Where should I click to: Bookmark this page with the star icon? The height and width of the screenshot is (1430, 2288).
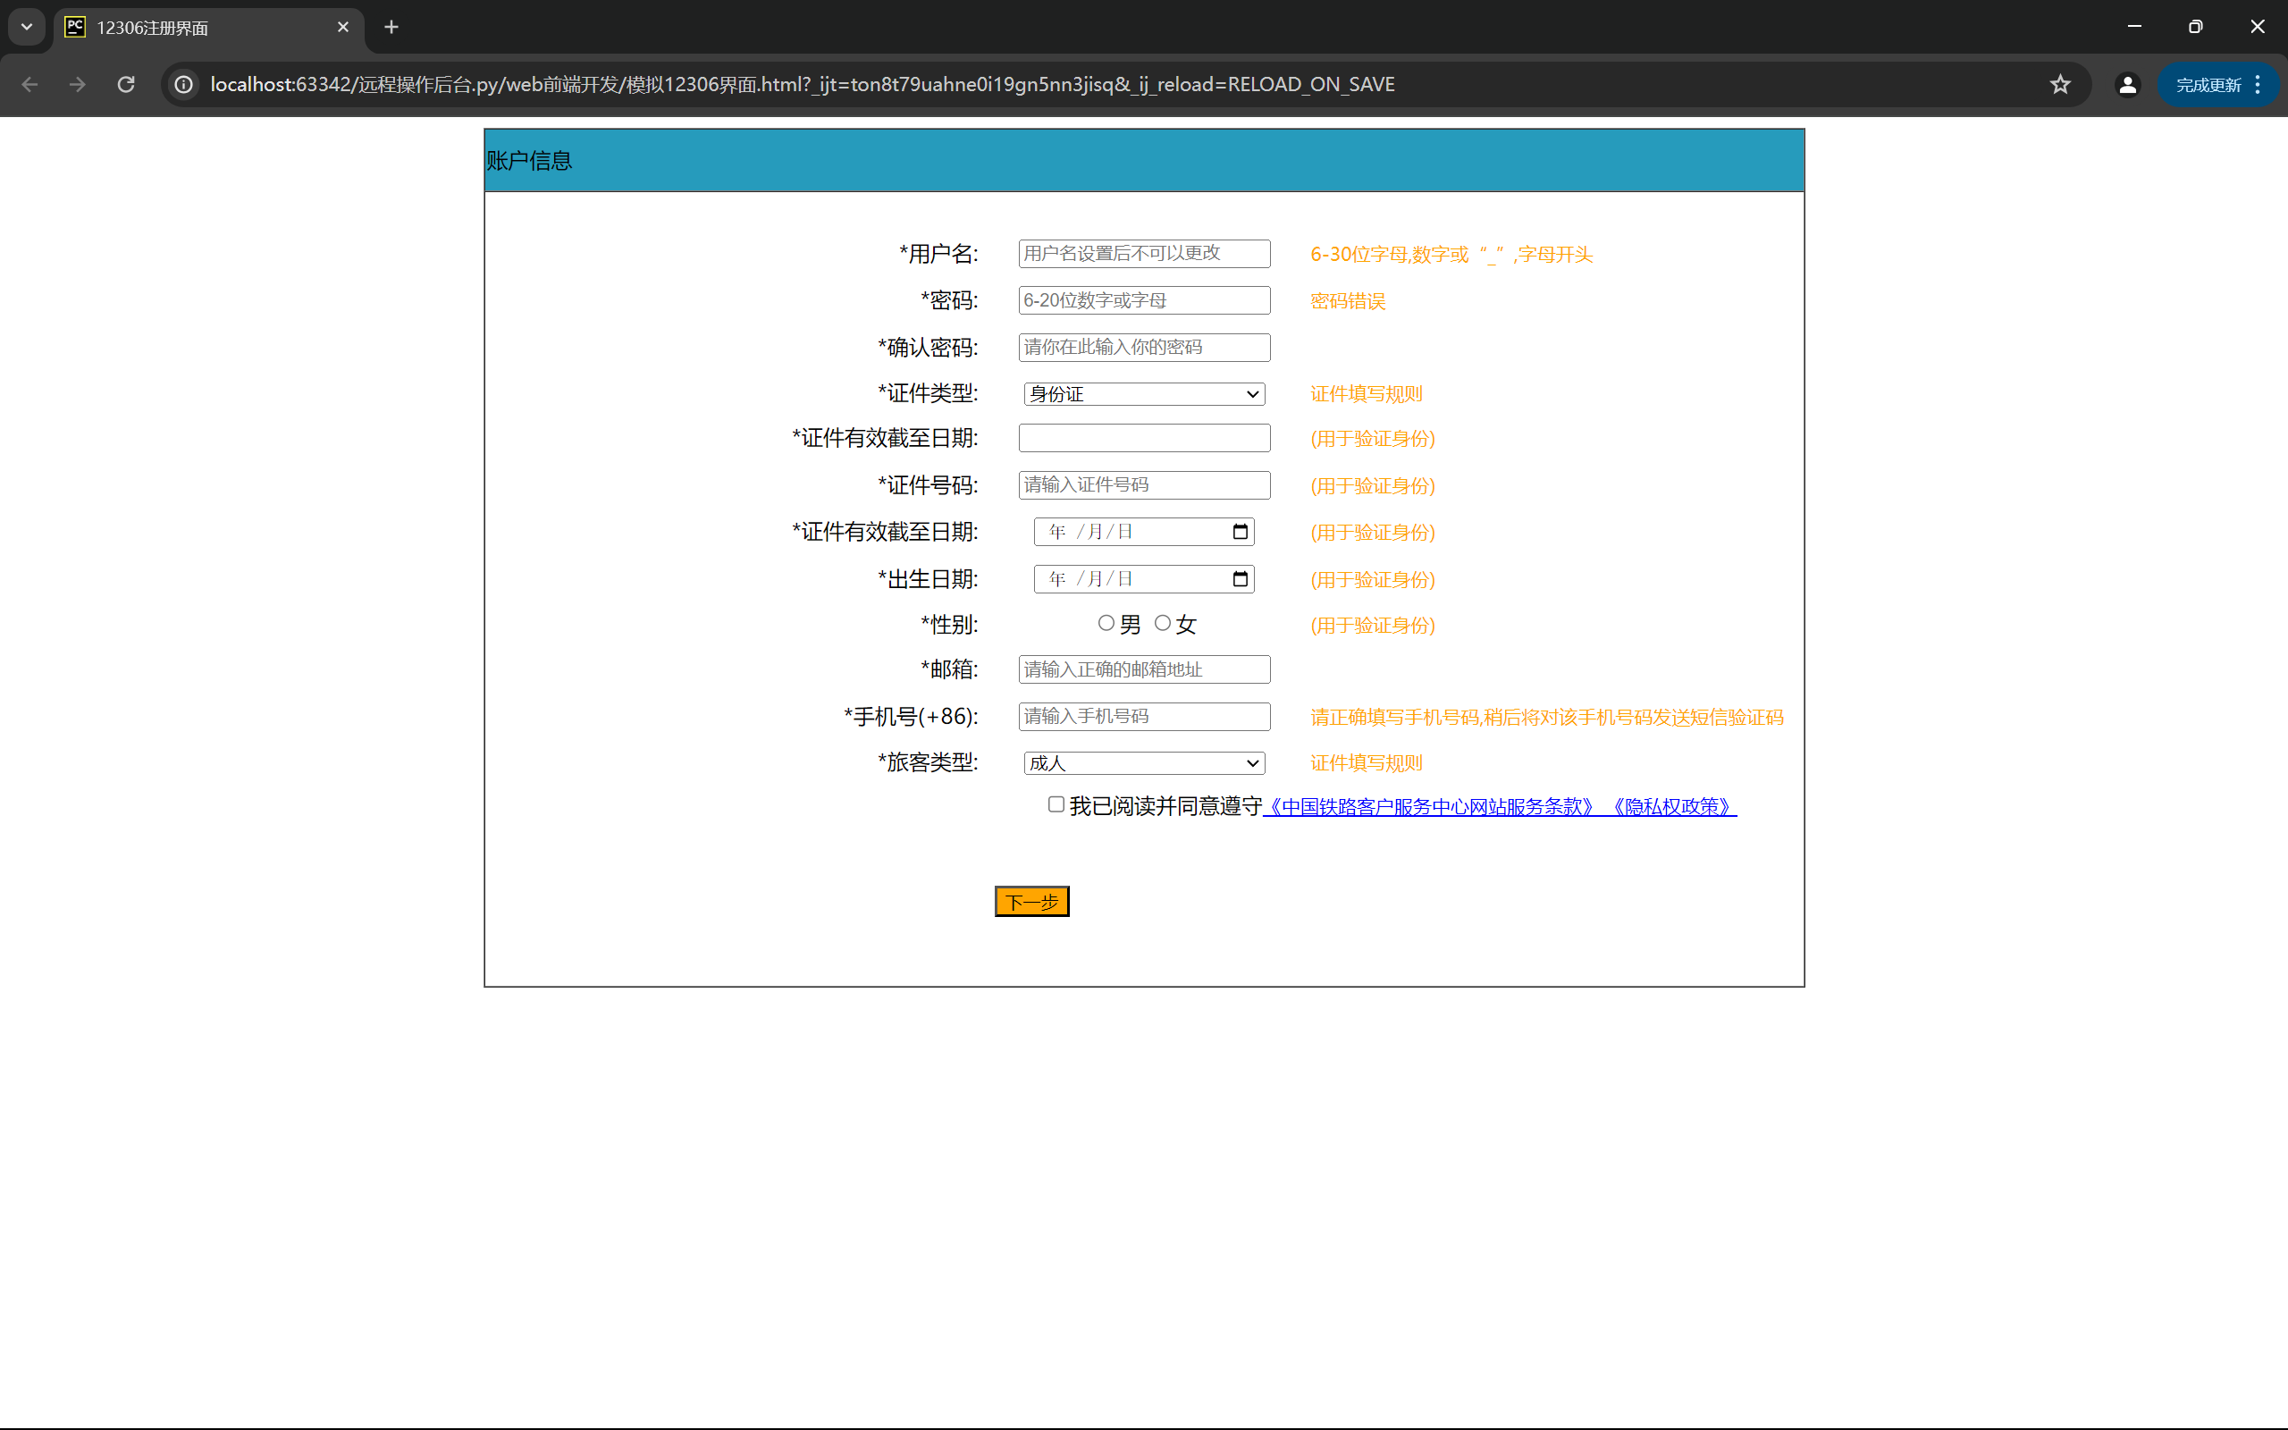[2060, 84]
